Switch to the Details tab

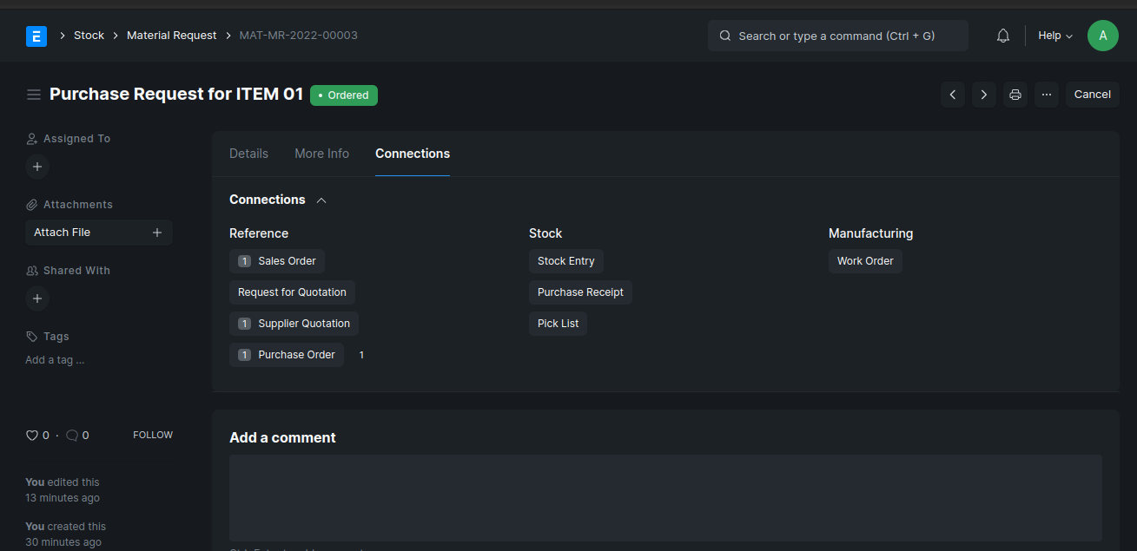click(248, 154)
